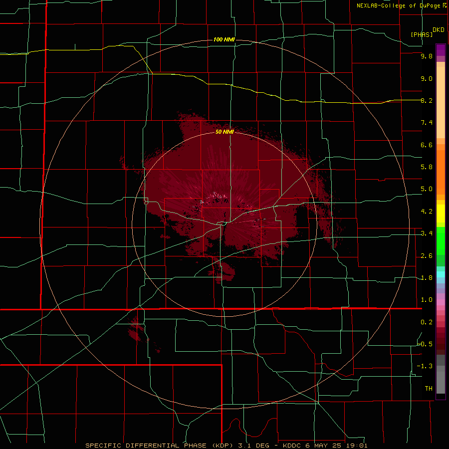This screenshot has height=449, width=449.
Task: Click the 9.0 scale value
Action: click(427, 78)
